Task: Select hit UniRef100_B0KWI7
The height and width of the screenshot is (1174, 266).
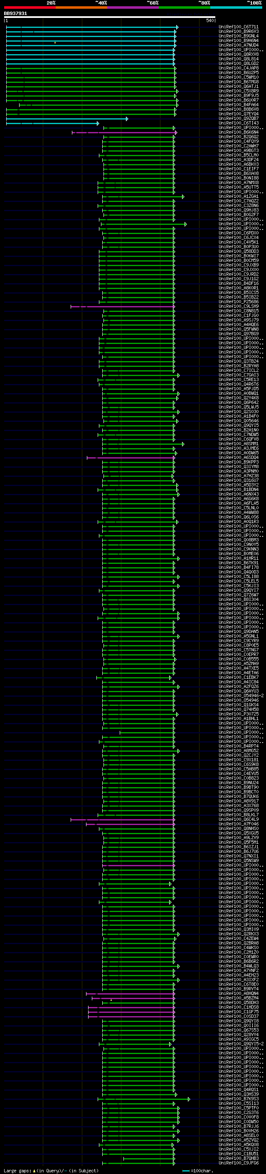Action: [238, 256]
